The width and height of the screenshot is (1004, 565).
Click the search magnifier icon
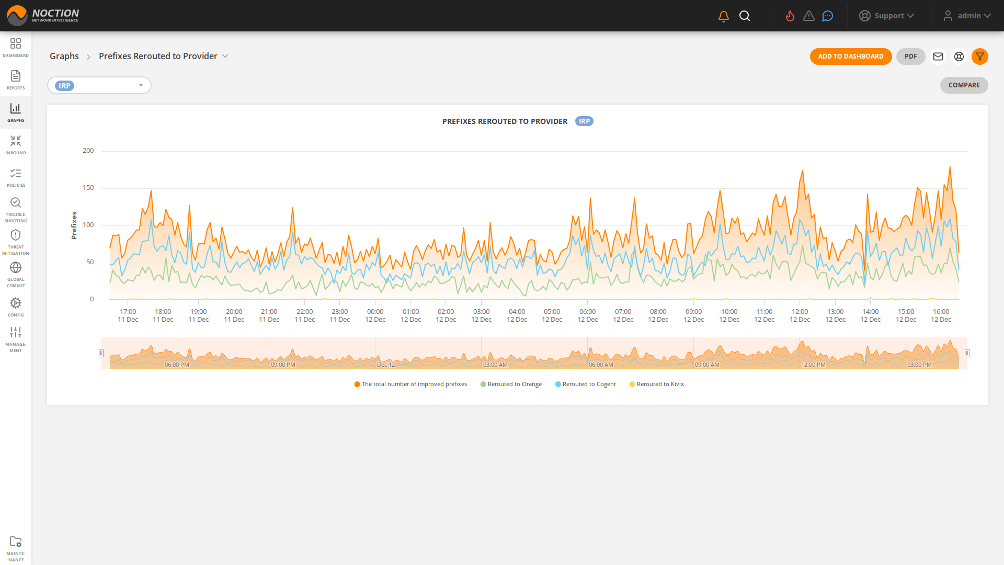coord(745,16)
